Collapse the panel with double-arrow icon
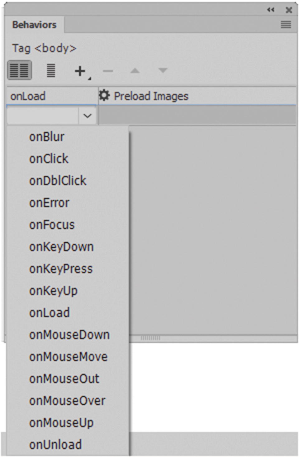The image size is (299, 457). pos(271,10)
